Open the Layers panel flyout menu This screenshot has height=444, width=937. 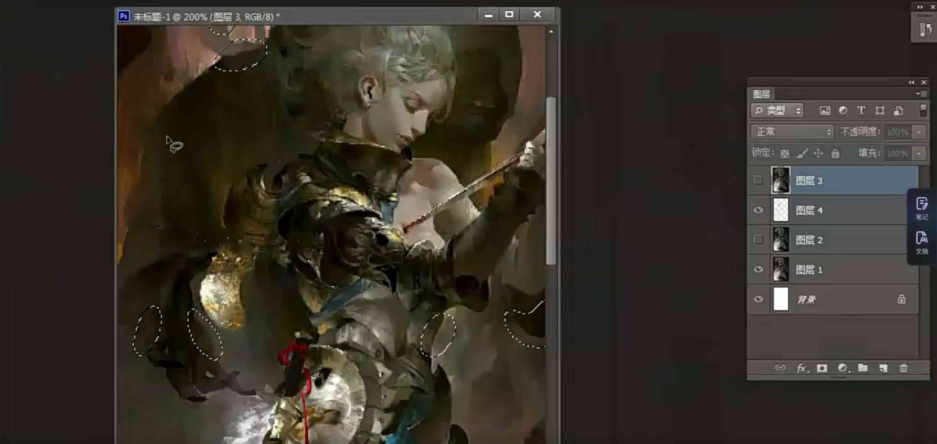pyautogui.click(x=921, y=94)
